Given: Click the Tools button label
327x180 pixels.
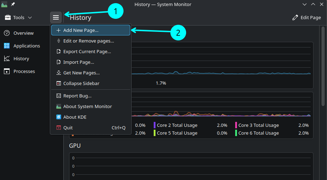Looking at the screenshot, I should (x=19, y=18).
